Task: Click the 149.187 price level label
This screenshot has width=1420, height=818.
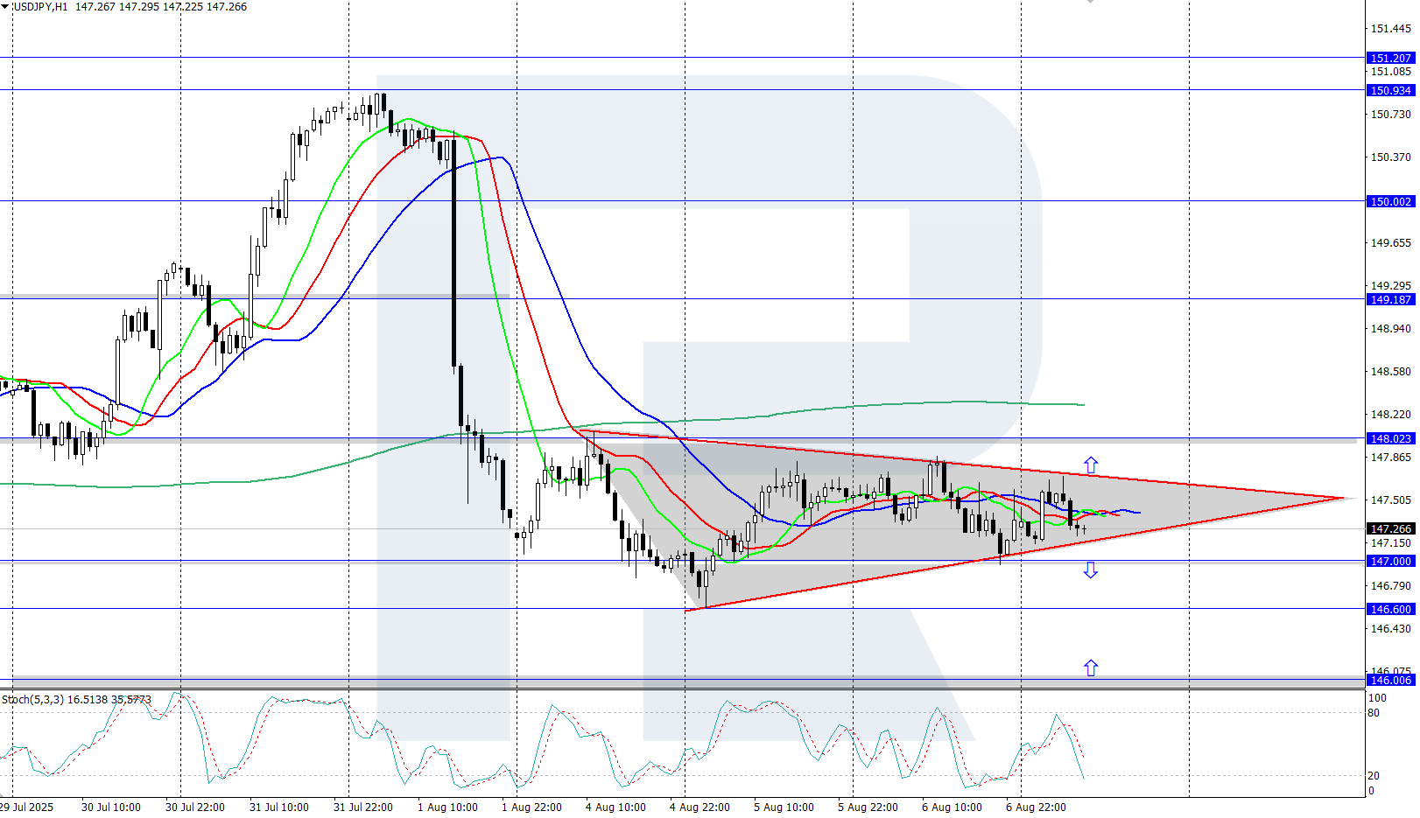Action: (1390, 299)
